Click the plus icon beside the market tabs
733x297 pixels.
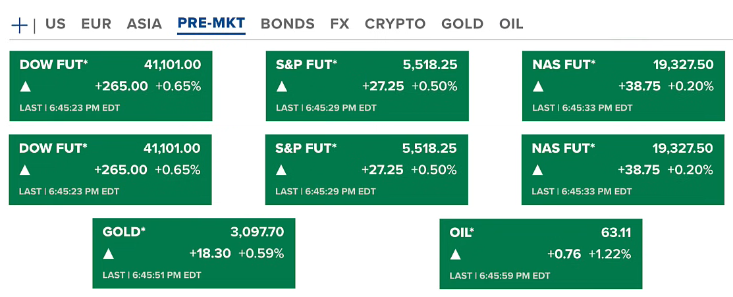coord(20,25)
